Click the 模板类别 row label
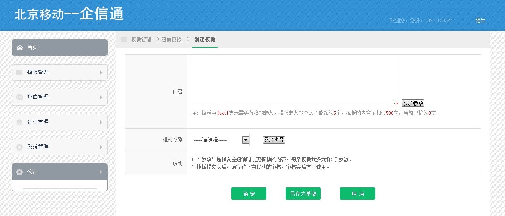The width and height of the screenshot is (505, 216). pyautogui.click(x=173, y=140)
